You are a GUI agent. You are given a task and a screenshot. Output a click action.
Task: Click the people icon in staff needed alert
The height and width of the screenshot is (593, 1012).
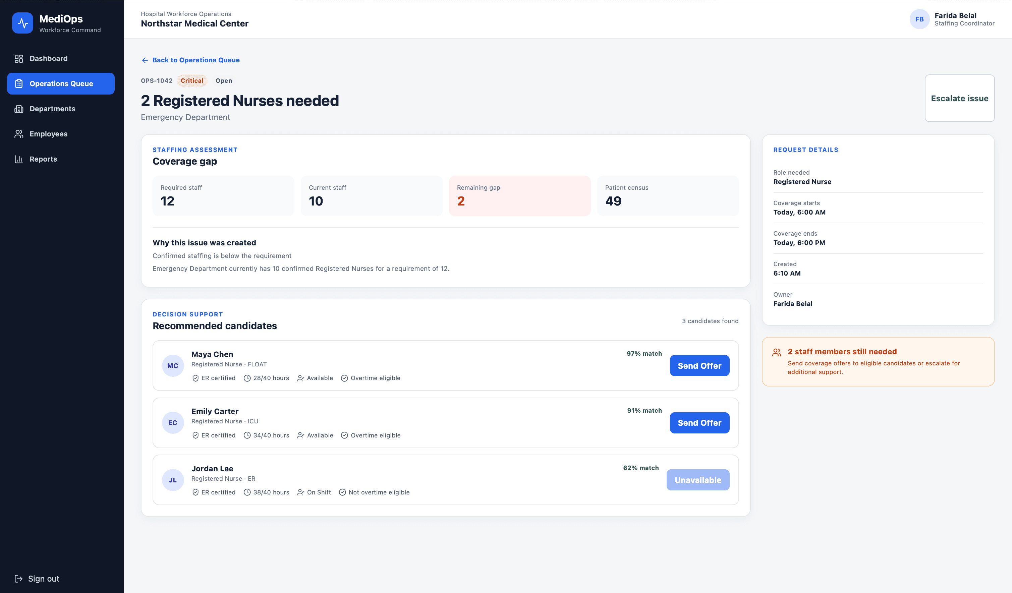point(777,353)
